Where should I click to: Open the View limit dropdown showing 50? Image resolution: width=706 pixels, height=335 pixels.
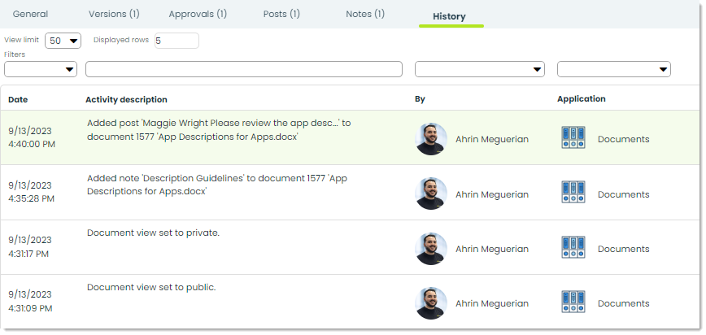(x=63, y=41)
